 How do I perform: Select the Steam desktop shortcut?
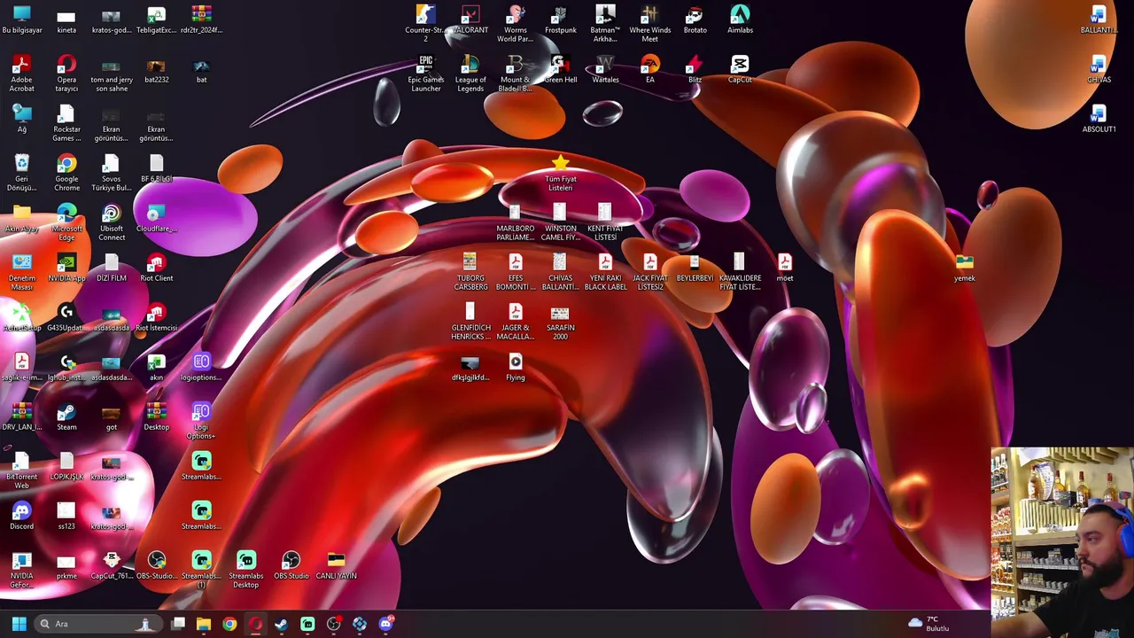tap(66, 416)
